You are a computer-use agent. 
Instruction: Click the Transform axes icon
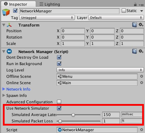pyautogui.click(x=9, y=25)
